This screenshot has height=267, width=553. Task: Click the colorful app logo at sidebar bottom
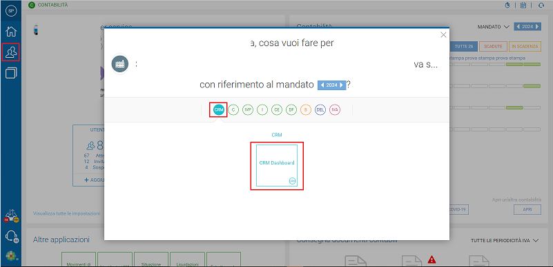11,256
